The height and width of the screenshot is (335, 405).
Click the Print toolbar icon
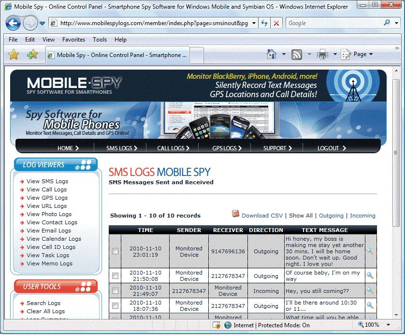[322, 55]
